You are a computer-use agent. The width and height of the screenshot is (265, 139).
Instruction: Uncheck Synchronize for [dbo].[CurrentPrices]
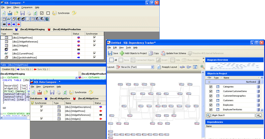tap(94, 53)
